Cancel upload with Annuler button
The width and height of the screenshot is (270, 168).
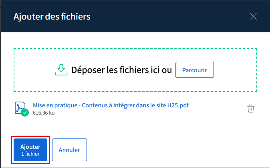[69, 150]
